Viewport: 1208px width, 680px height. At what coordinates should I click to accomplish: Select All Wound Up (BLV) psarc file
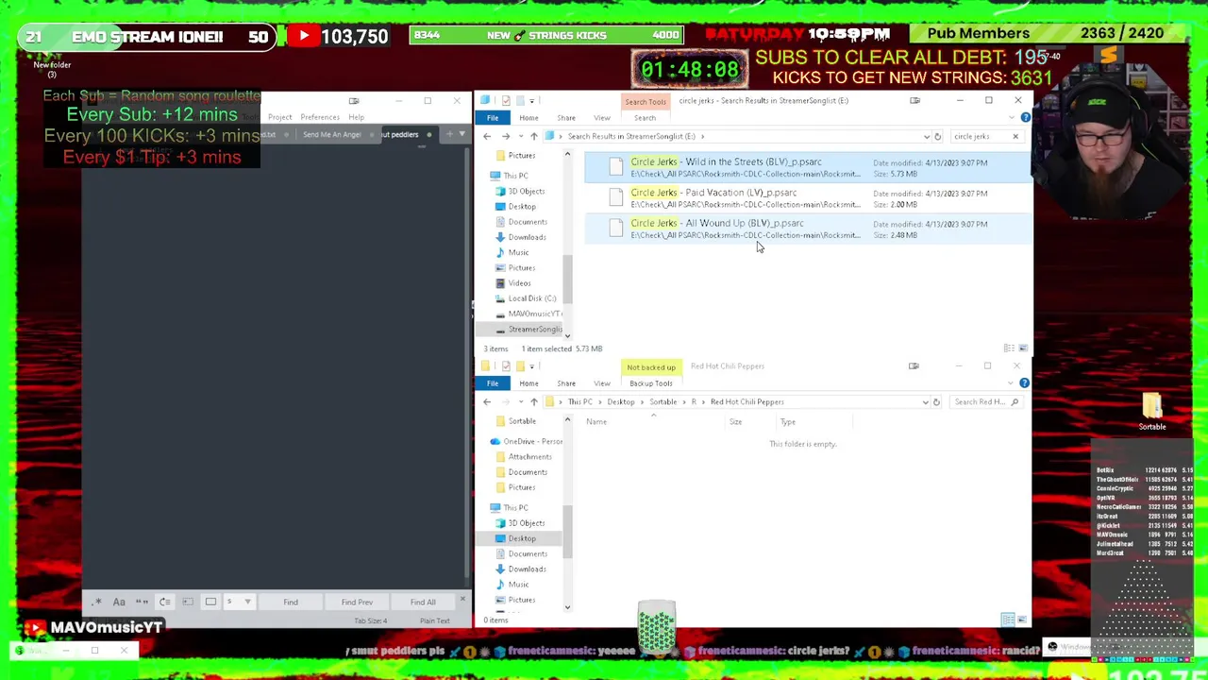[x=807, y=229]
